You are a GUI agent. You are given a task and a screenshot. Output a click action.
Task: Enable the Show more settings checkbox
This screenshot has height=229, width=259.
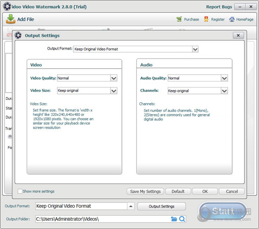[x=20, y=191]
